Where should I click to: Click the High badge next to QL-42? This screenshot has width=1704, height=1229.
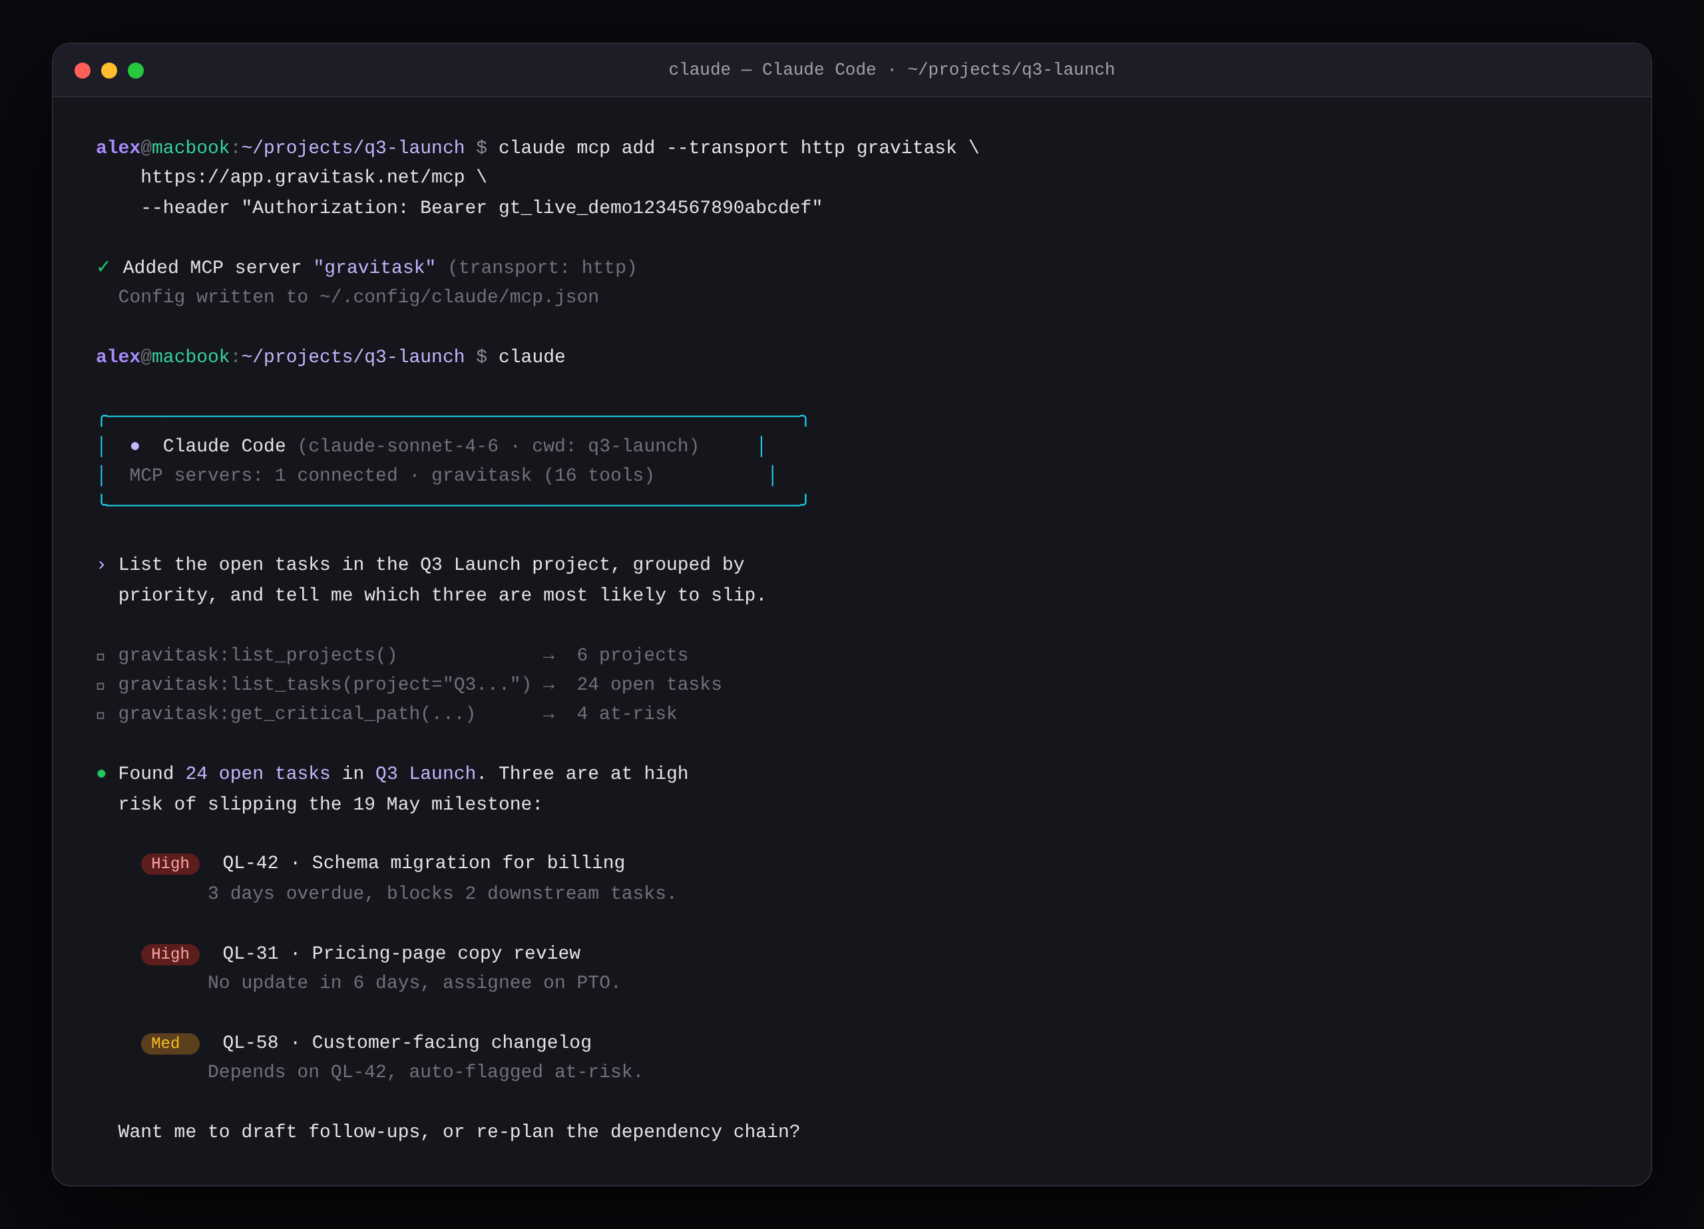170,863
